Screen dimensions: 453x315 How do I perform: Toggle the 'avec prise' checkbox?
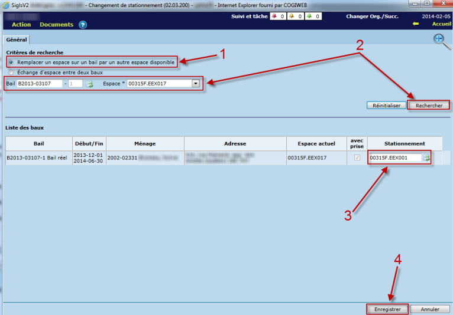[x=357, y=157]
